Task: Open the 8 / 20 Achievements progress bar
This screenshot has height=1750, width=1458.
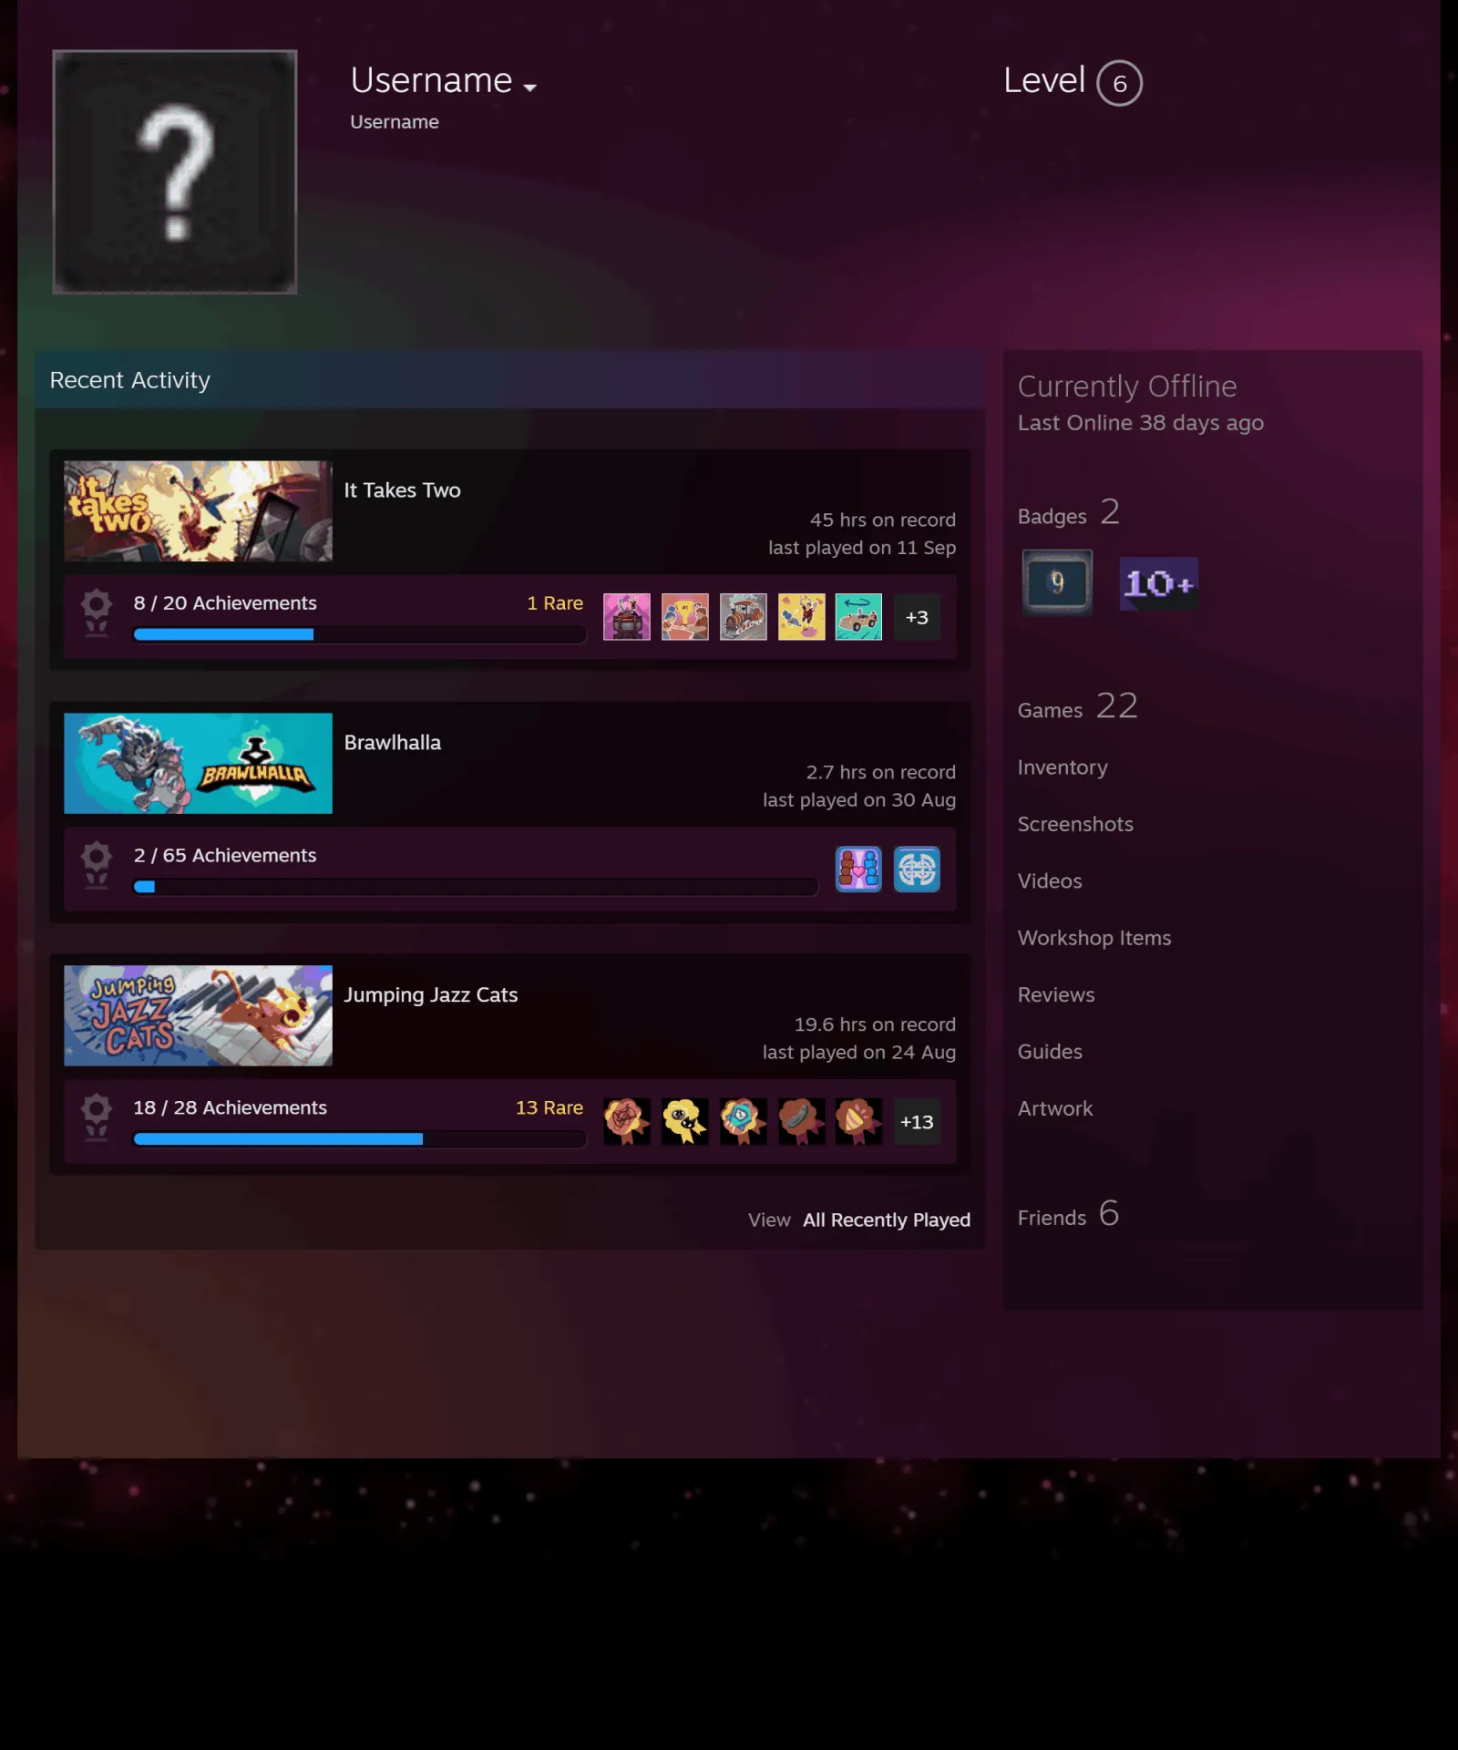Action: pos(359,634)
